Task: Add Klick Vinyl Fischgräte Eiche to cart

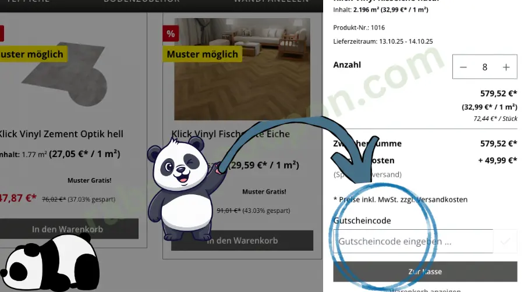Action: tap(242, 240)
